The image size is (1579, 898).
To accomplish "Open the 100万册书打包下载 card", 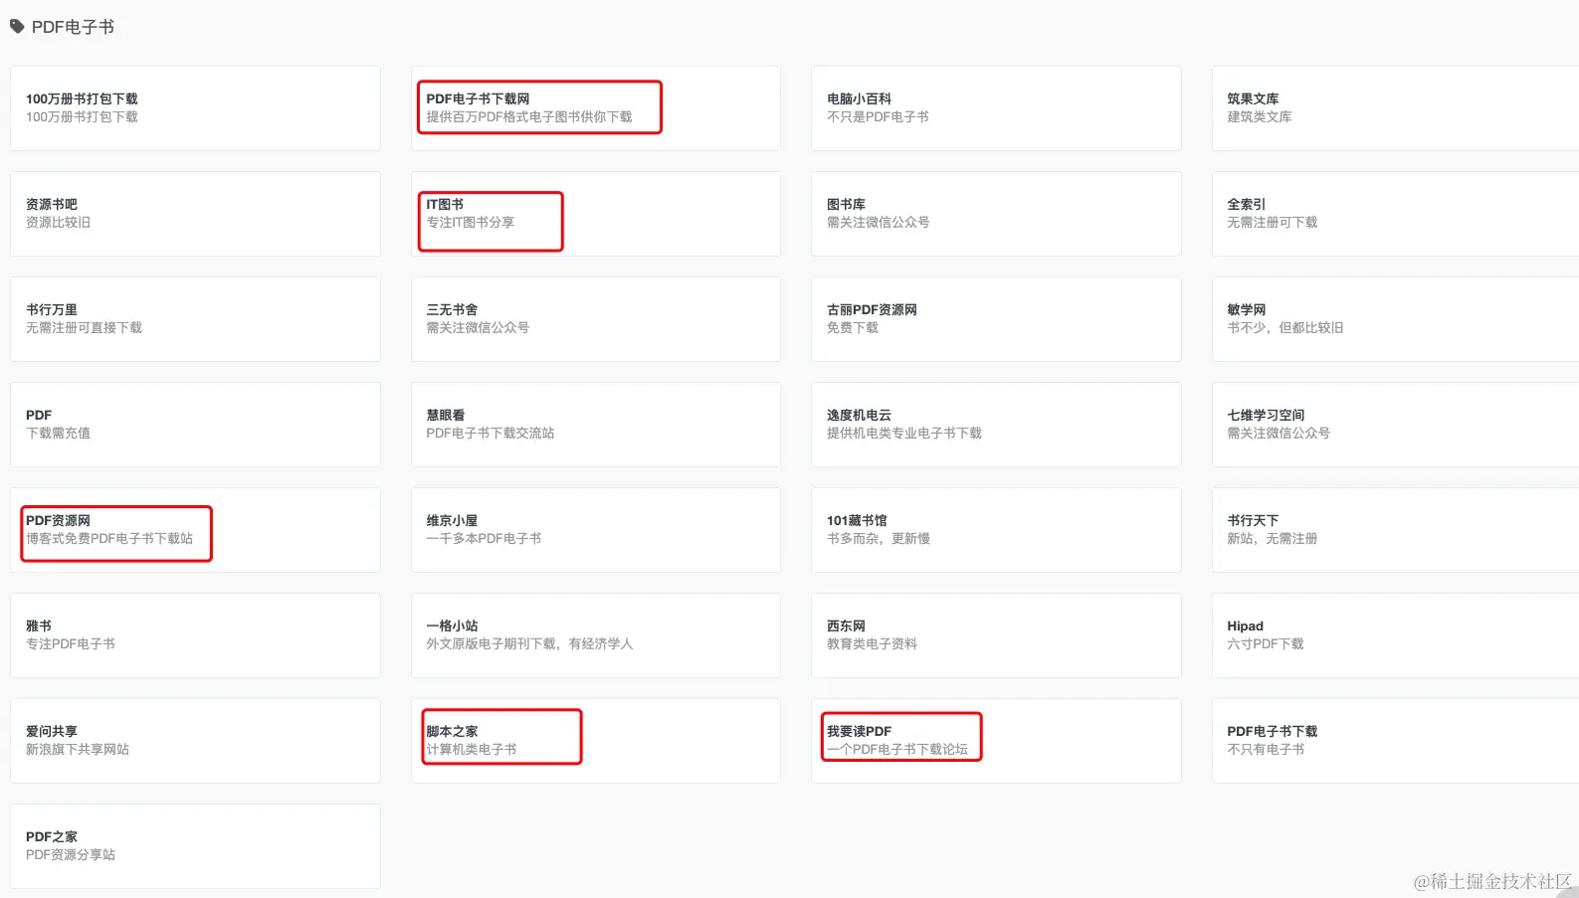I will coord(195,108).
